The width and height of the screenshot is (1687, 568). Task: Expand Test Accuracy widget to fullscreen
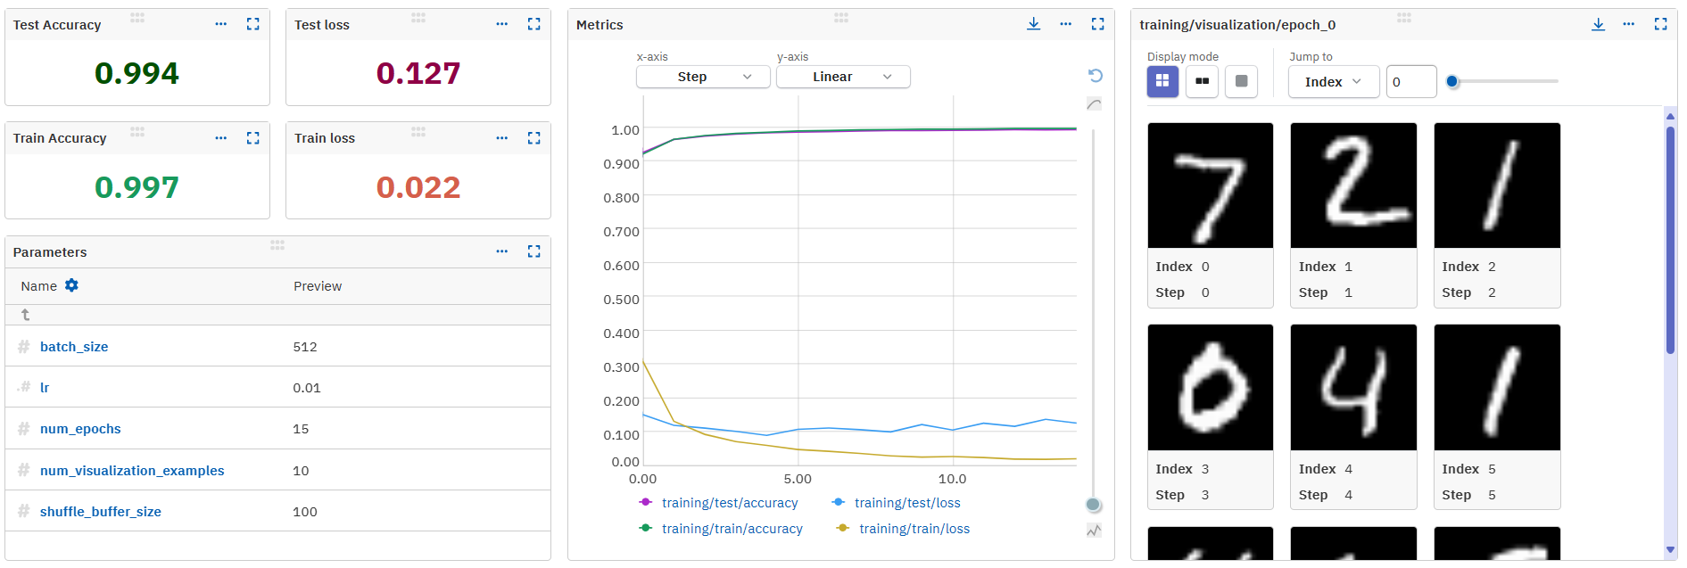click(x=253, y=24)
